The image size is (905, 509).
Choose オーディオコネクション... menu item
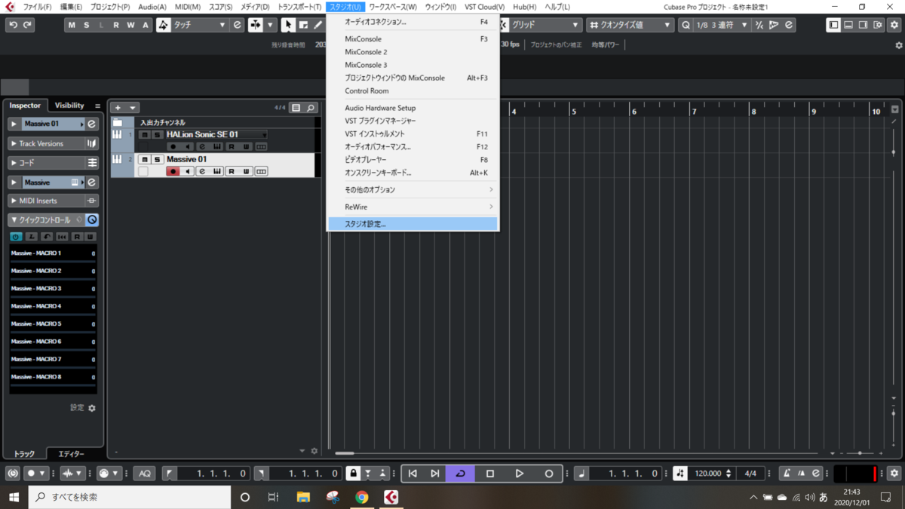pyautogui.click(x=413, y=22)
